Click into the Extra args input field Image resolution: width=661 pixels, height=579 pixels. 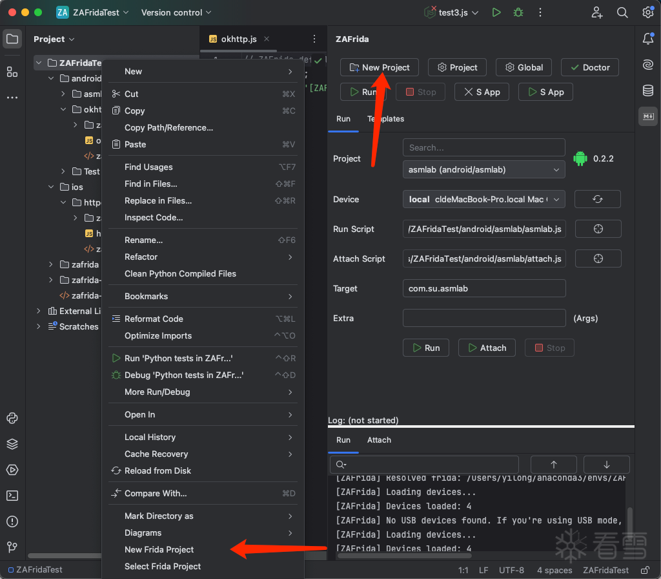point(483,318)
